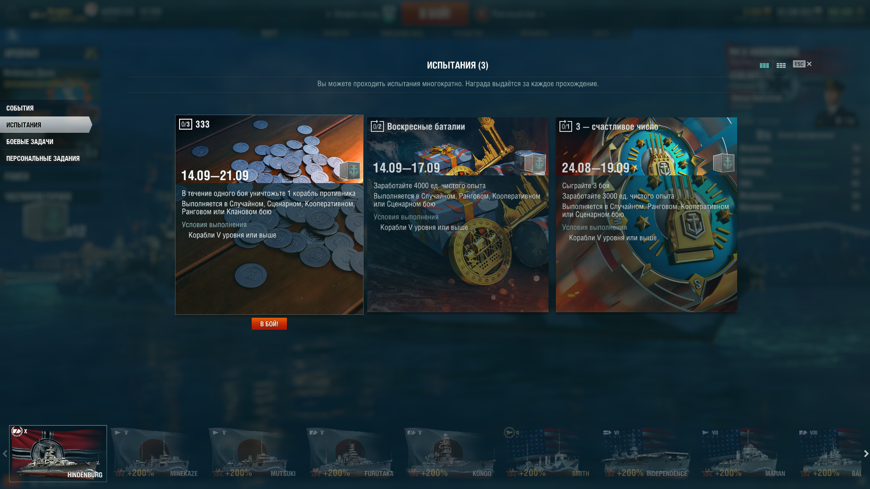The width and height of the screenshot is (870, 489).
Task: Open the СОБЫТИЯ section
Action: [x=20, y=108]
